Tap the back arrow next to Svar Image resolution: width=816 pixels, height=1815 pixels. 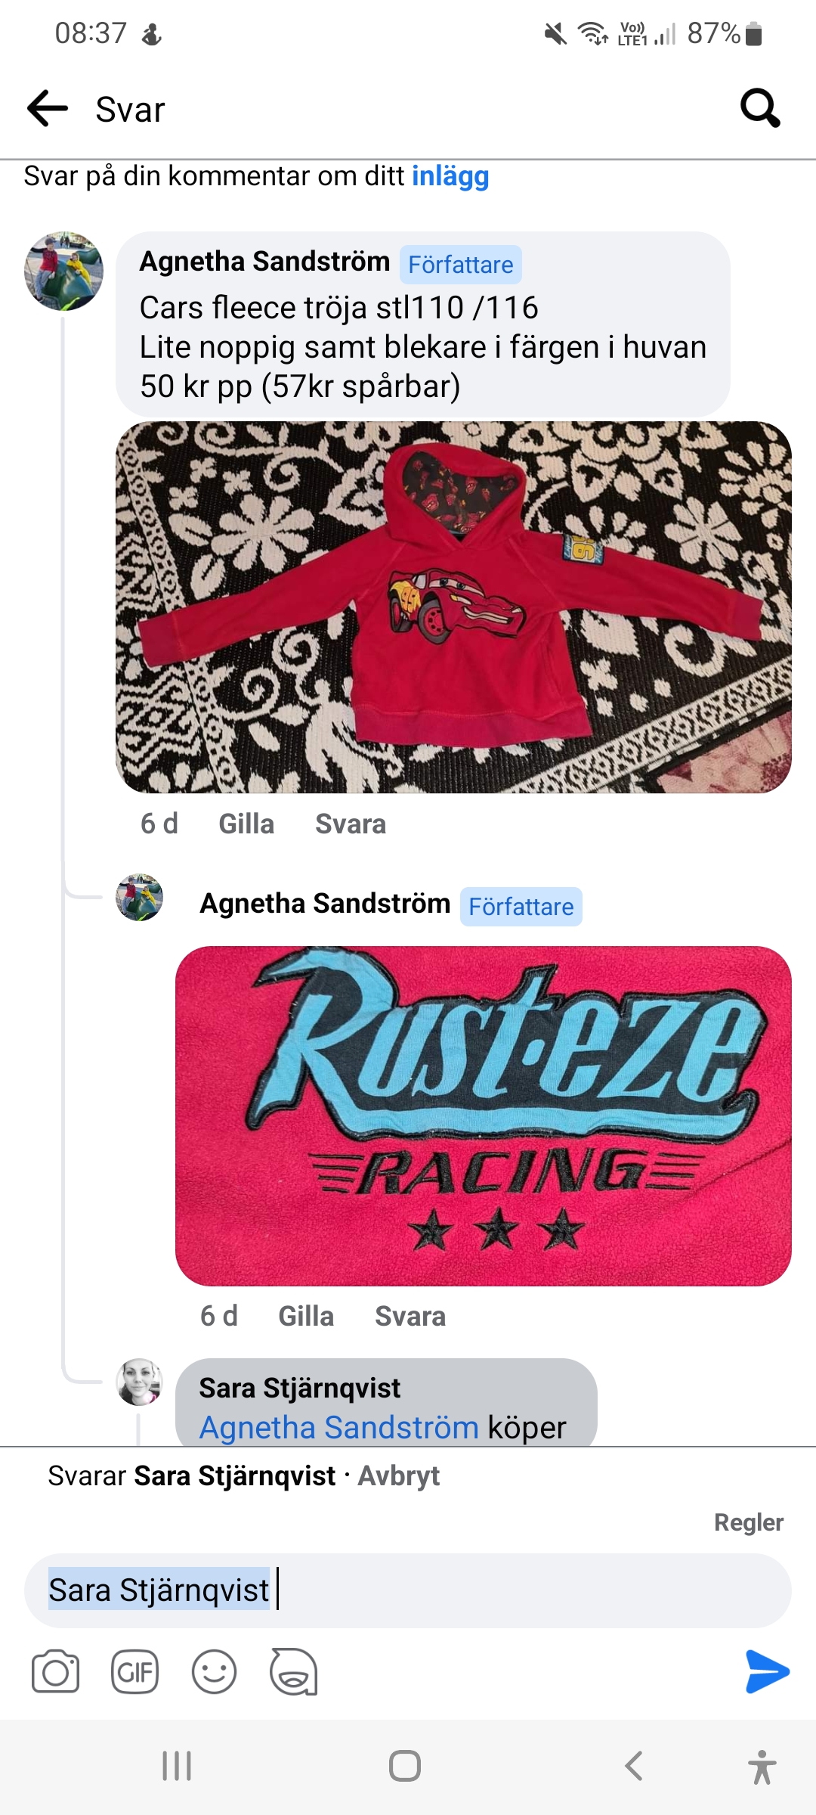48,109
